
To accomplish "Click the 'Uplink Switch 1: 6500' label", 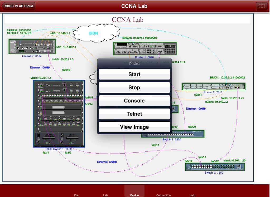I will (58, 149).
